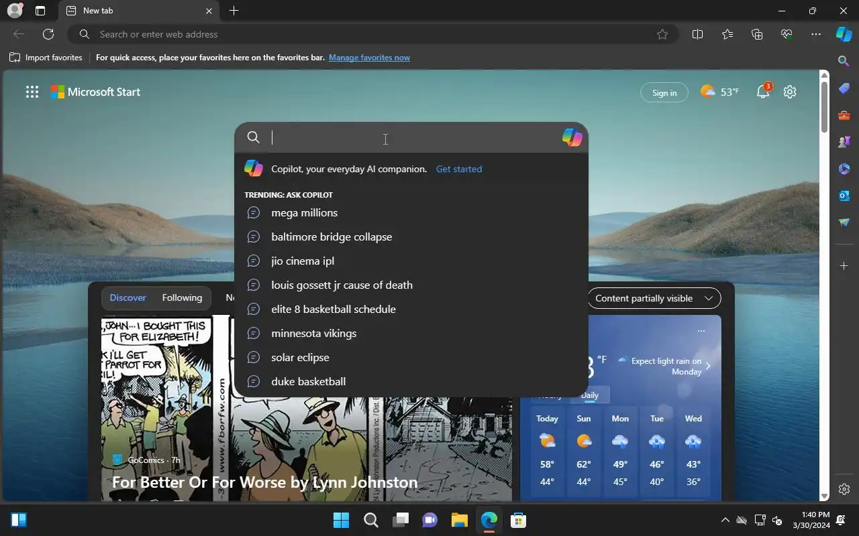Show hidden system tray icons
This screenshot has height=536, width=859.
725,520
